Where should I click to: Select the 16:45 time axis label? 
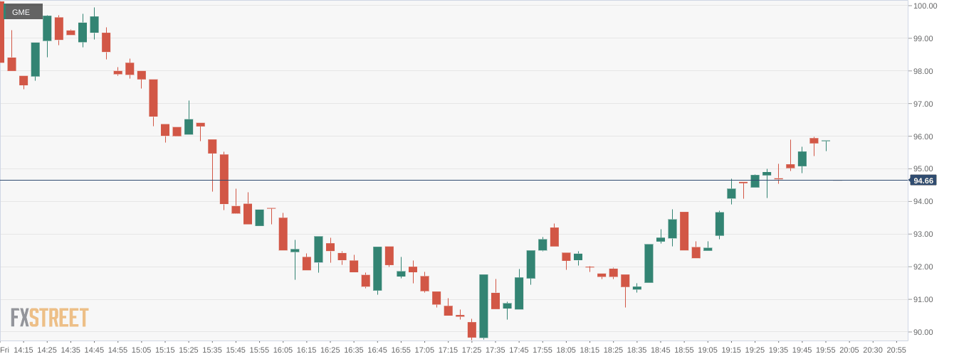tap(377, 350)
